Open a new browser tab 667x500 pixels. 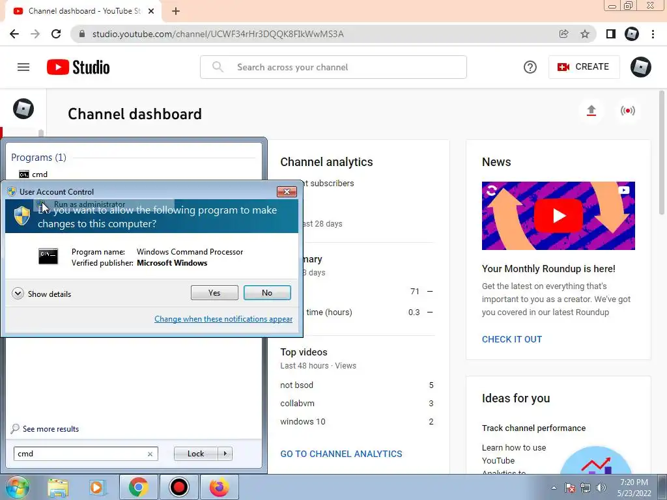coord(176,11)
